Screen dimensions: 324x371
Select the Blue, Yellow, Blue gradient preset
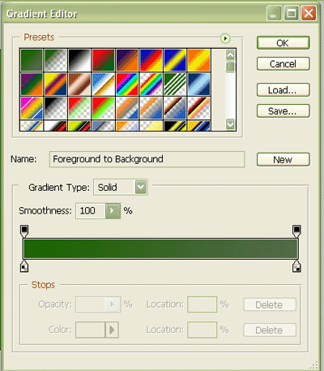click(175, 60)
